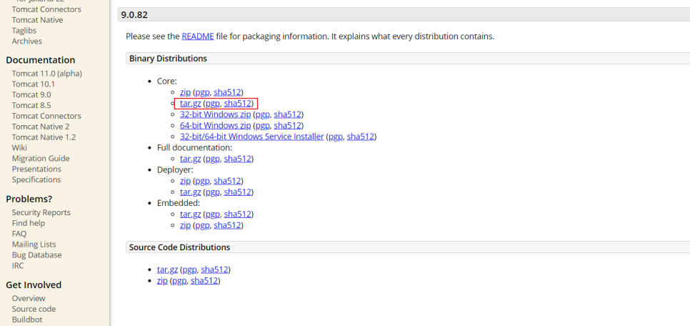Open Mailing Lists in sidebar
Viewport: 690px width, 326px height.
pyautogui.click(x=34, y=244)
